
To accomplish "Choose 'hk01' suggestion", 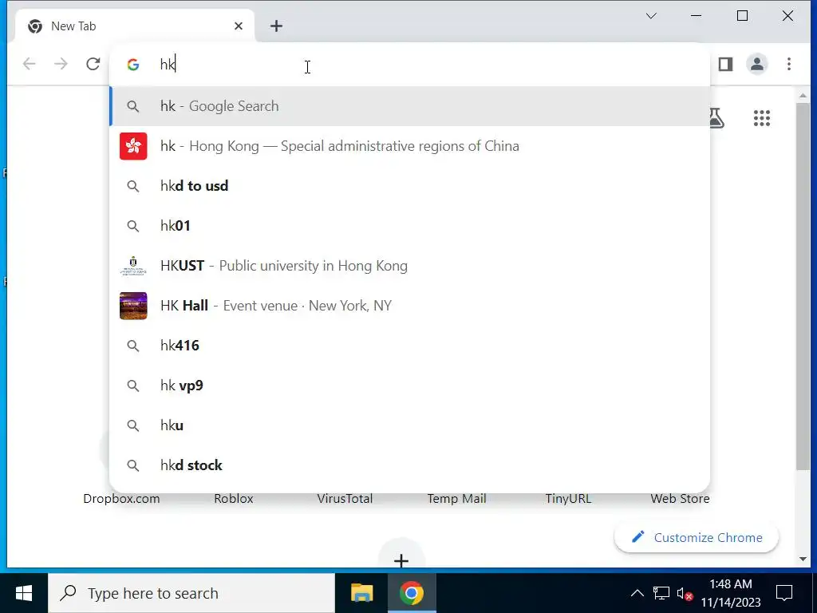I will [x=409, y=226].
